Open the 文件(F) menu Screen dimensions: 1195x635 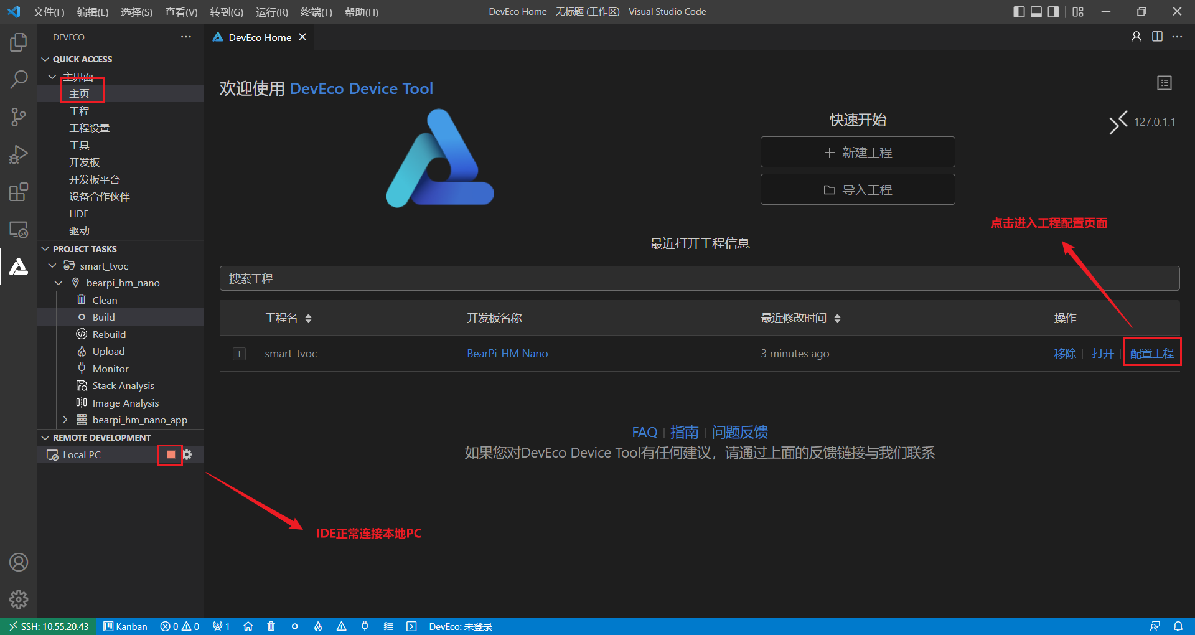49,12
